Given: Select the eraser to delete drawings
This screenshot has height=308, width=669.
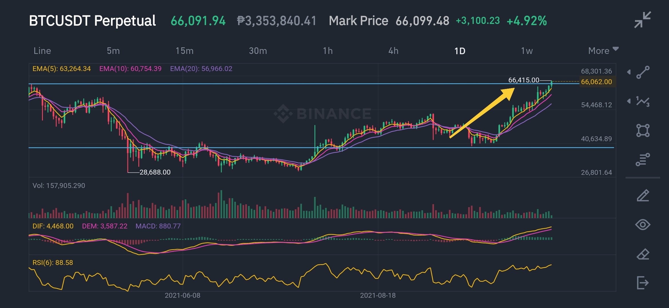Looking at the screenshot, I should [643, 254].
